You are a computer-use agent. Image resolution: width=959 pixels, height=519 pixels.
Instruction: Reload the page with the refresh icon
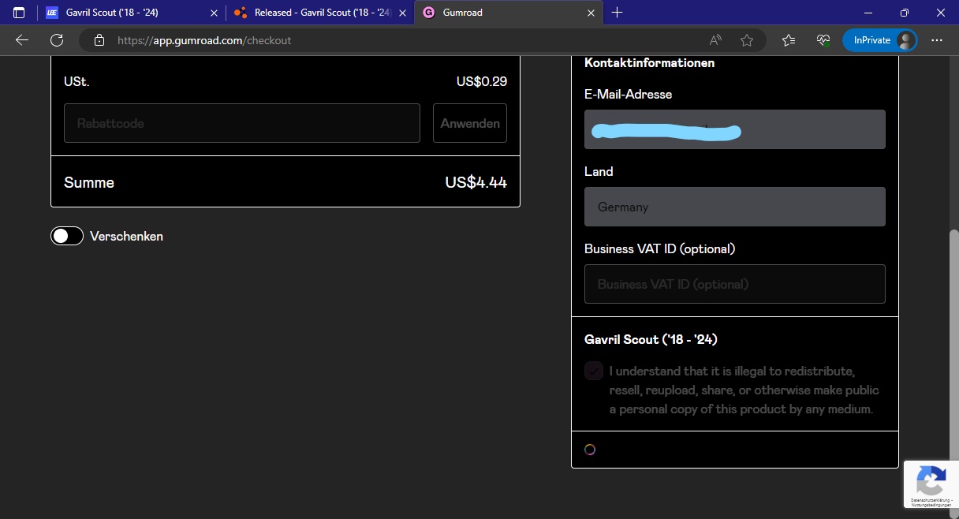click(57, 40)
